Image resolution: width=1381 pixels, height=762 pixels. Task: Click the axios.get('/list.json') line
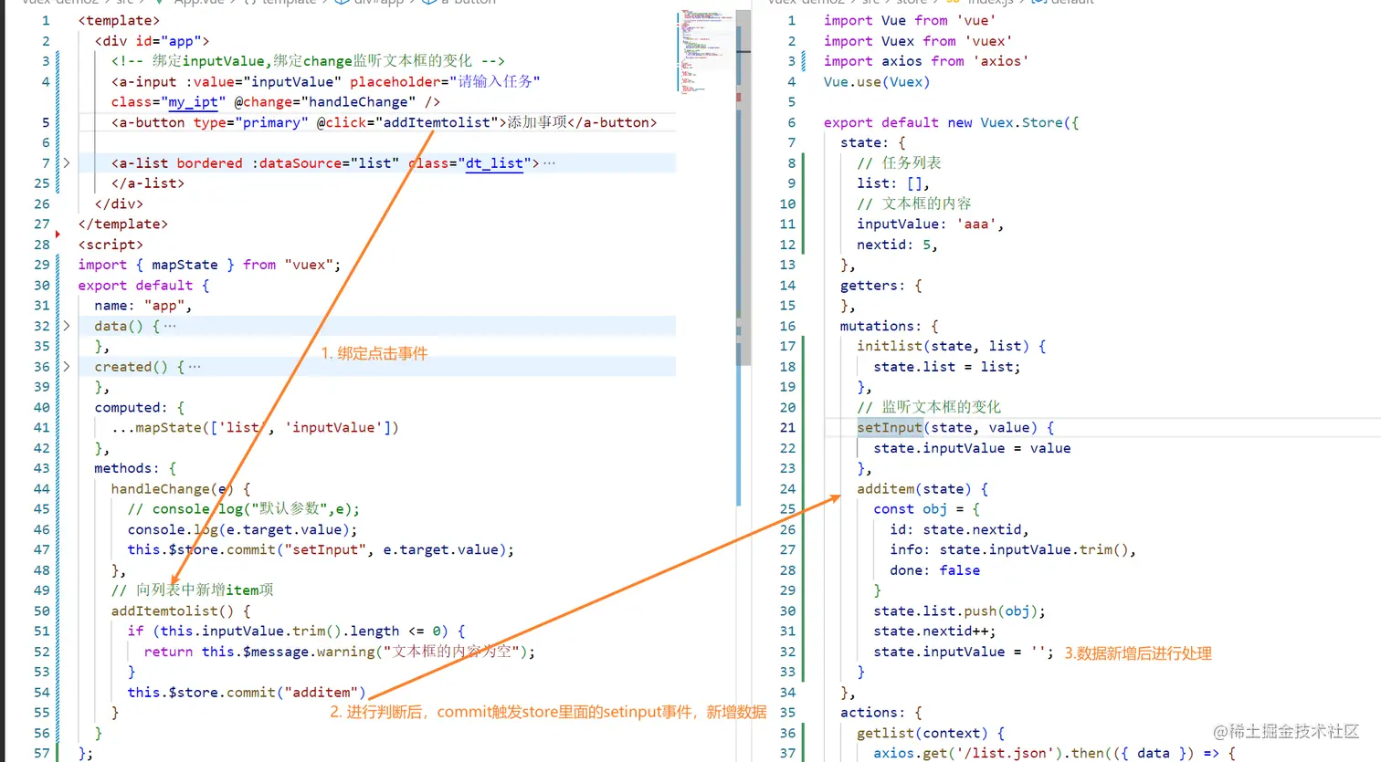[x=1054, y=753]
